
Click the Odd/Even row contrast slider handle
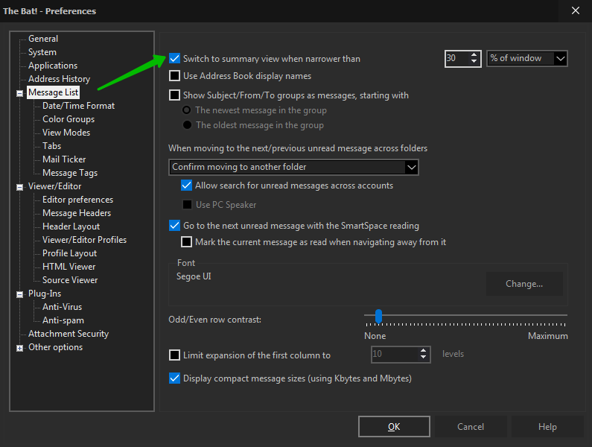378,317
